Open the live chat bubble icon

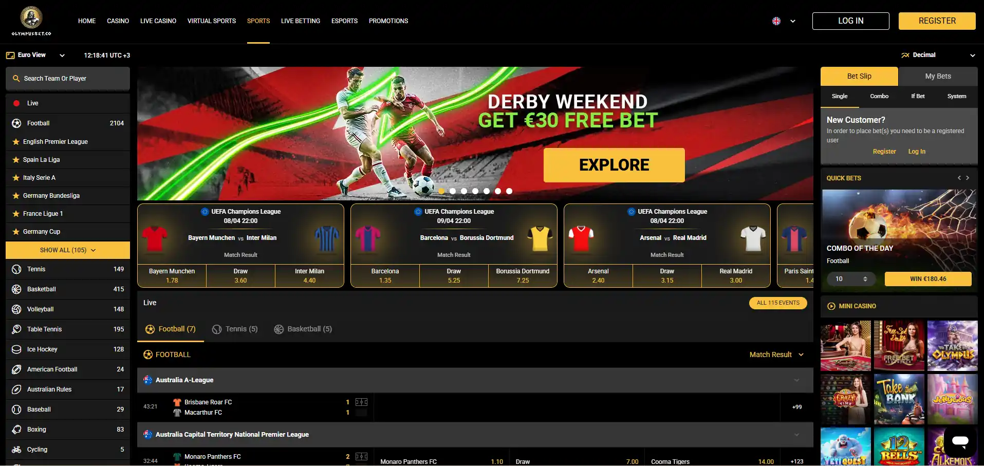pyautogui.click(x=959, y=441)
